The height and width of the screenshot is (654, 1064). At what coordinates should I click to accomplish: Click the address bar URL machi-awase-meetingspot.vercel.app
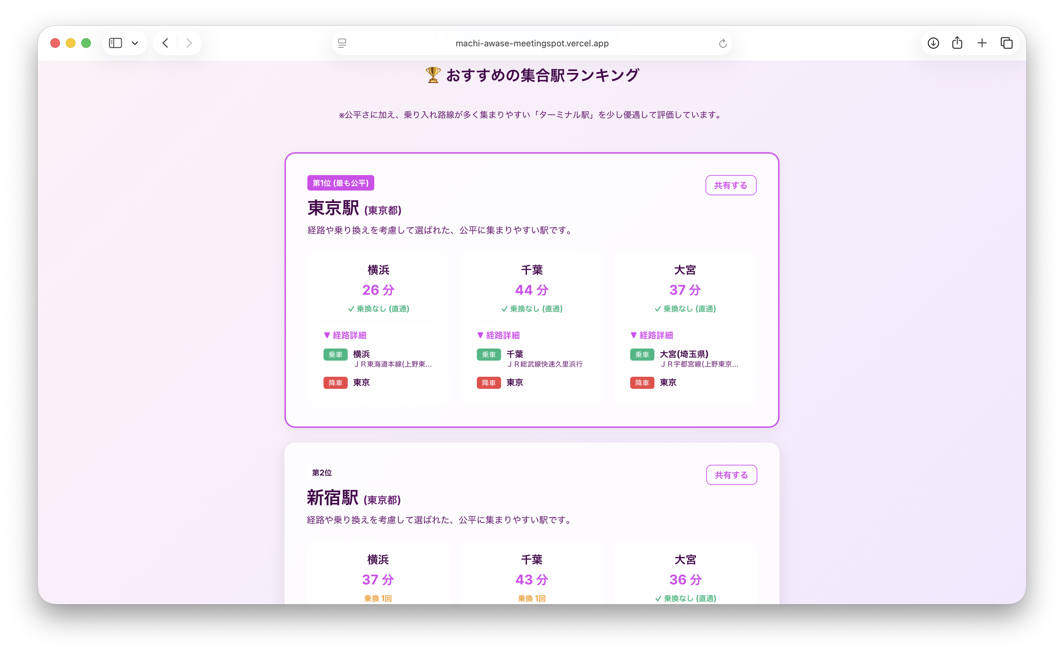pos(532,43)
